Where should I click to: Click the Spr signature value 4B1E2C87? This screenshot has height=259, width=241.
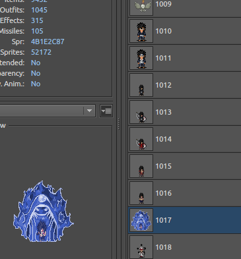48,42
